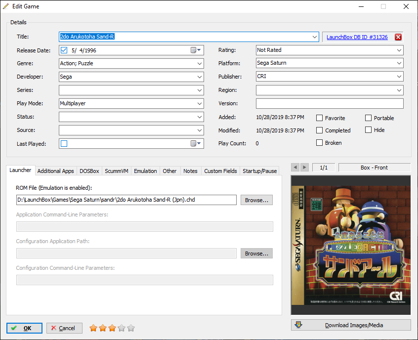
Task: Set rating to two stars
Action: 103,328
